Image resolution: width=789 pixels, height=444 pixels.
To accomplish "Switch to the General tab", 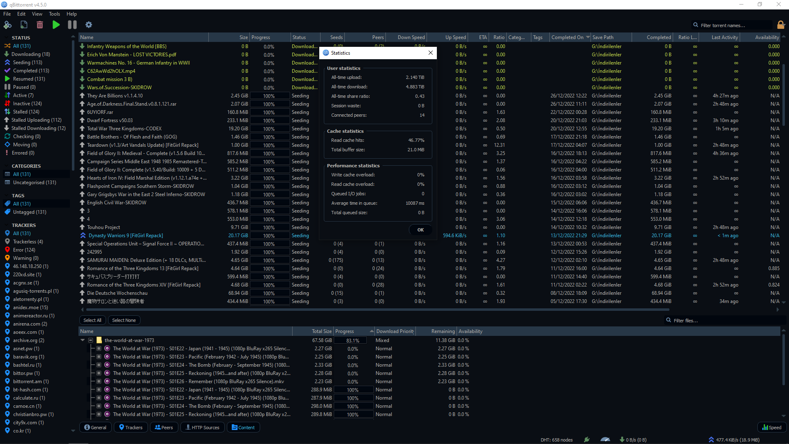I will 95,428.
